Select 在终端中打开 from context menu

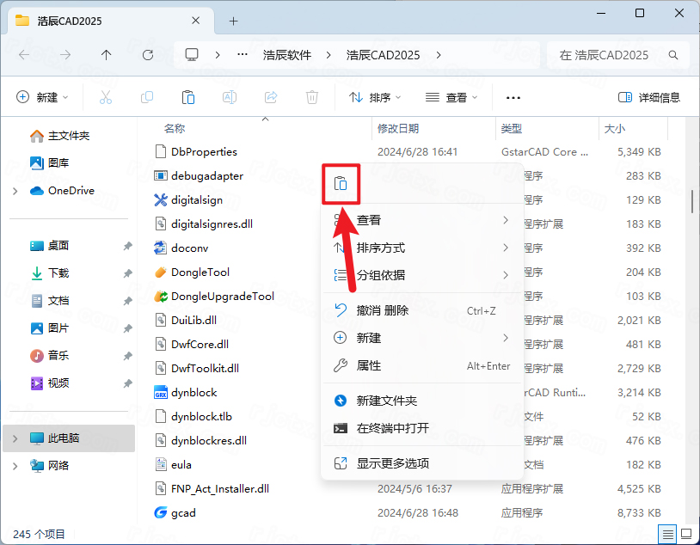[392, 428]
